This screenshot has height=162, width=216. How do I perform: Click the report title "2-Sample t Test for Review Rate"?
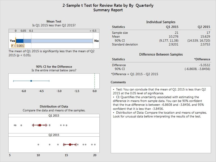tap(108, 5)
